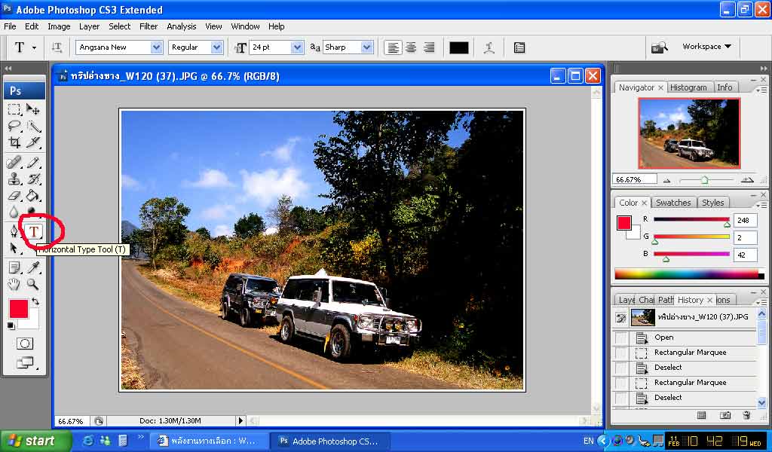Screen dimensions: 772x452
Task: Change the screen mode button
Action: (x=26, y=363)
